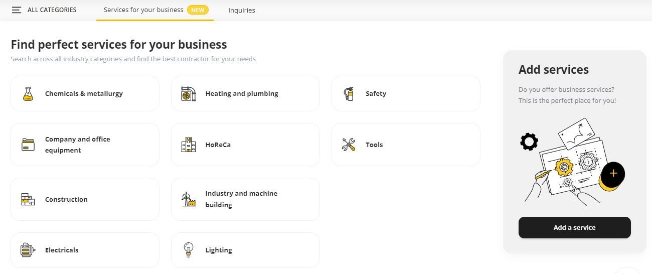Switch to the Inquiries tab

[242, 10]
